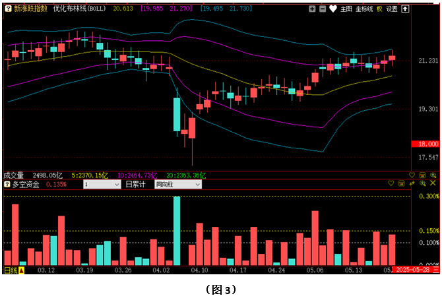Click the 04.10 date on time axis
This screenshot has height=302, width=442.
click(199, 270)
